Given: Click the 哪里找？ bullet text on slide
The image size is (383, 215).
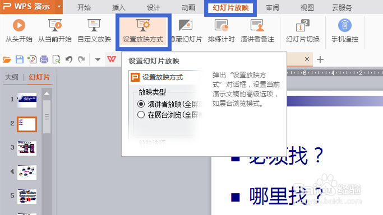Looking at the screenshot, I should [x=286, y=197].
